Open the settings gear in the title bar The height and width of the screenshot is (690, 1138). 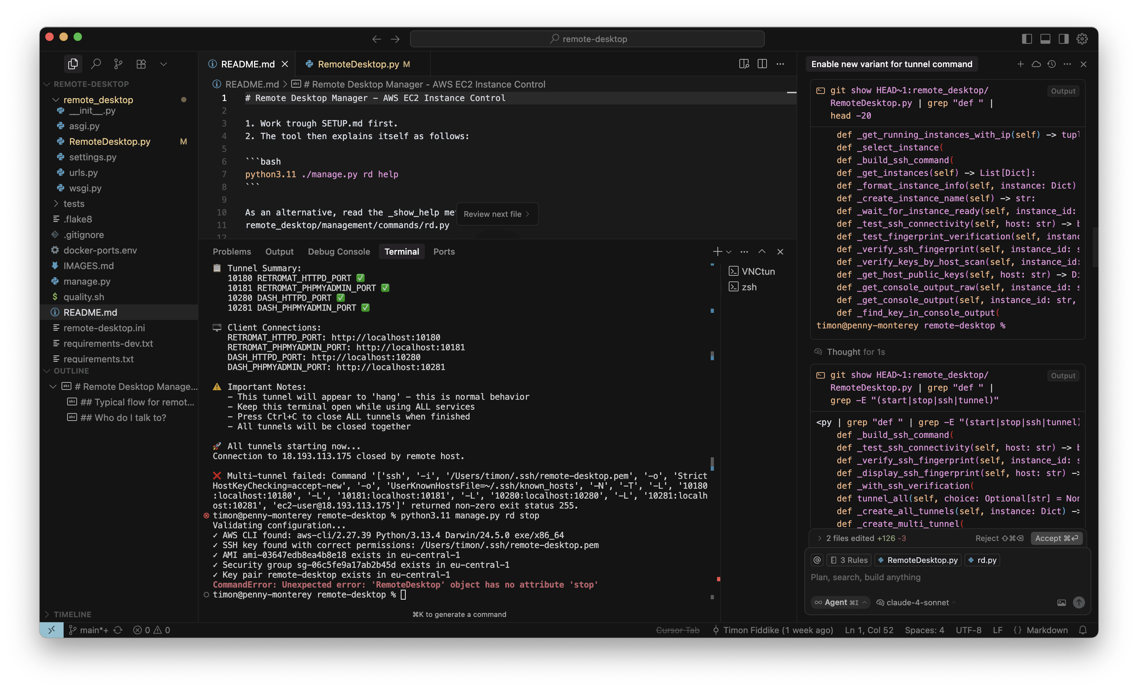[1082, 39]
